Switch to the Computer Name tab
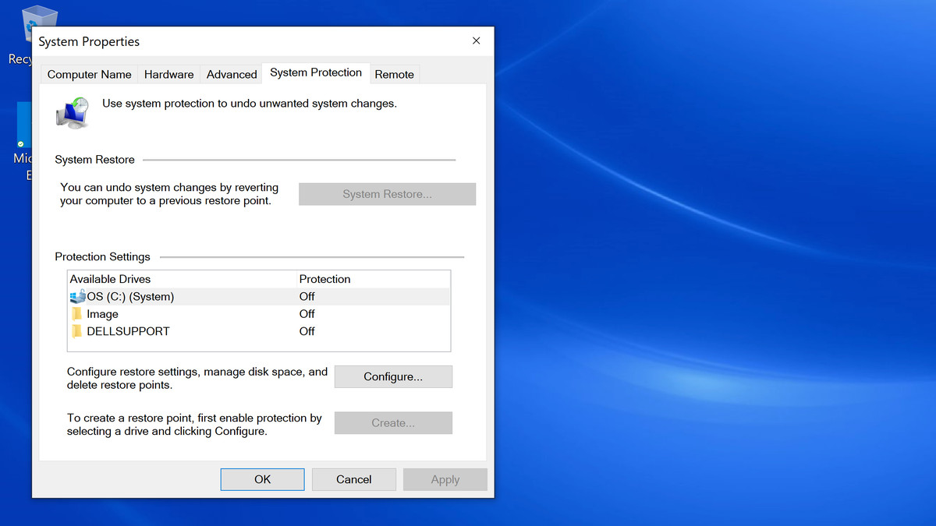This screenshot has width=936, height=526. [x=89, y=74]
